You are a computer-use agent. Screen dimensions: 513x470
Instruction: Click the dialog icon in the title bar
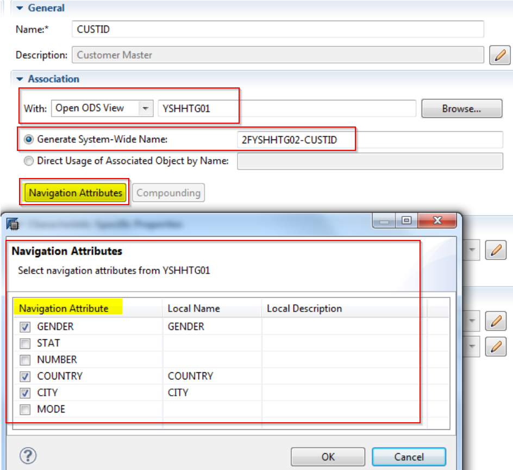pyautogui.click(x=12, y=224)
